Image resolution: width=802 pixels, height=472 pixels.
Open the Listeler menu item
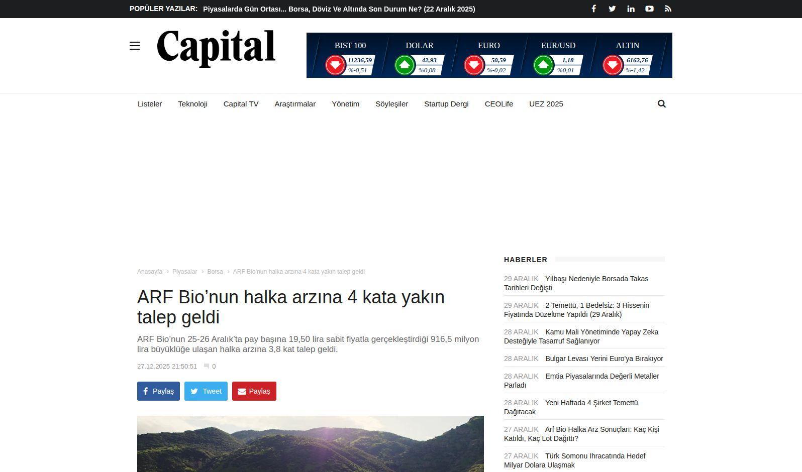(x=150, y=104)
